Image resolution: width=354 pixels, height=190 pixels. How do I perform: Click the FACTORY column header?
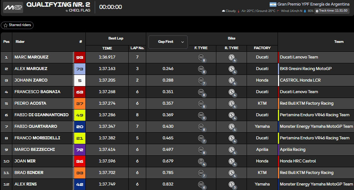(x=262, y=48)
